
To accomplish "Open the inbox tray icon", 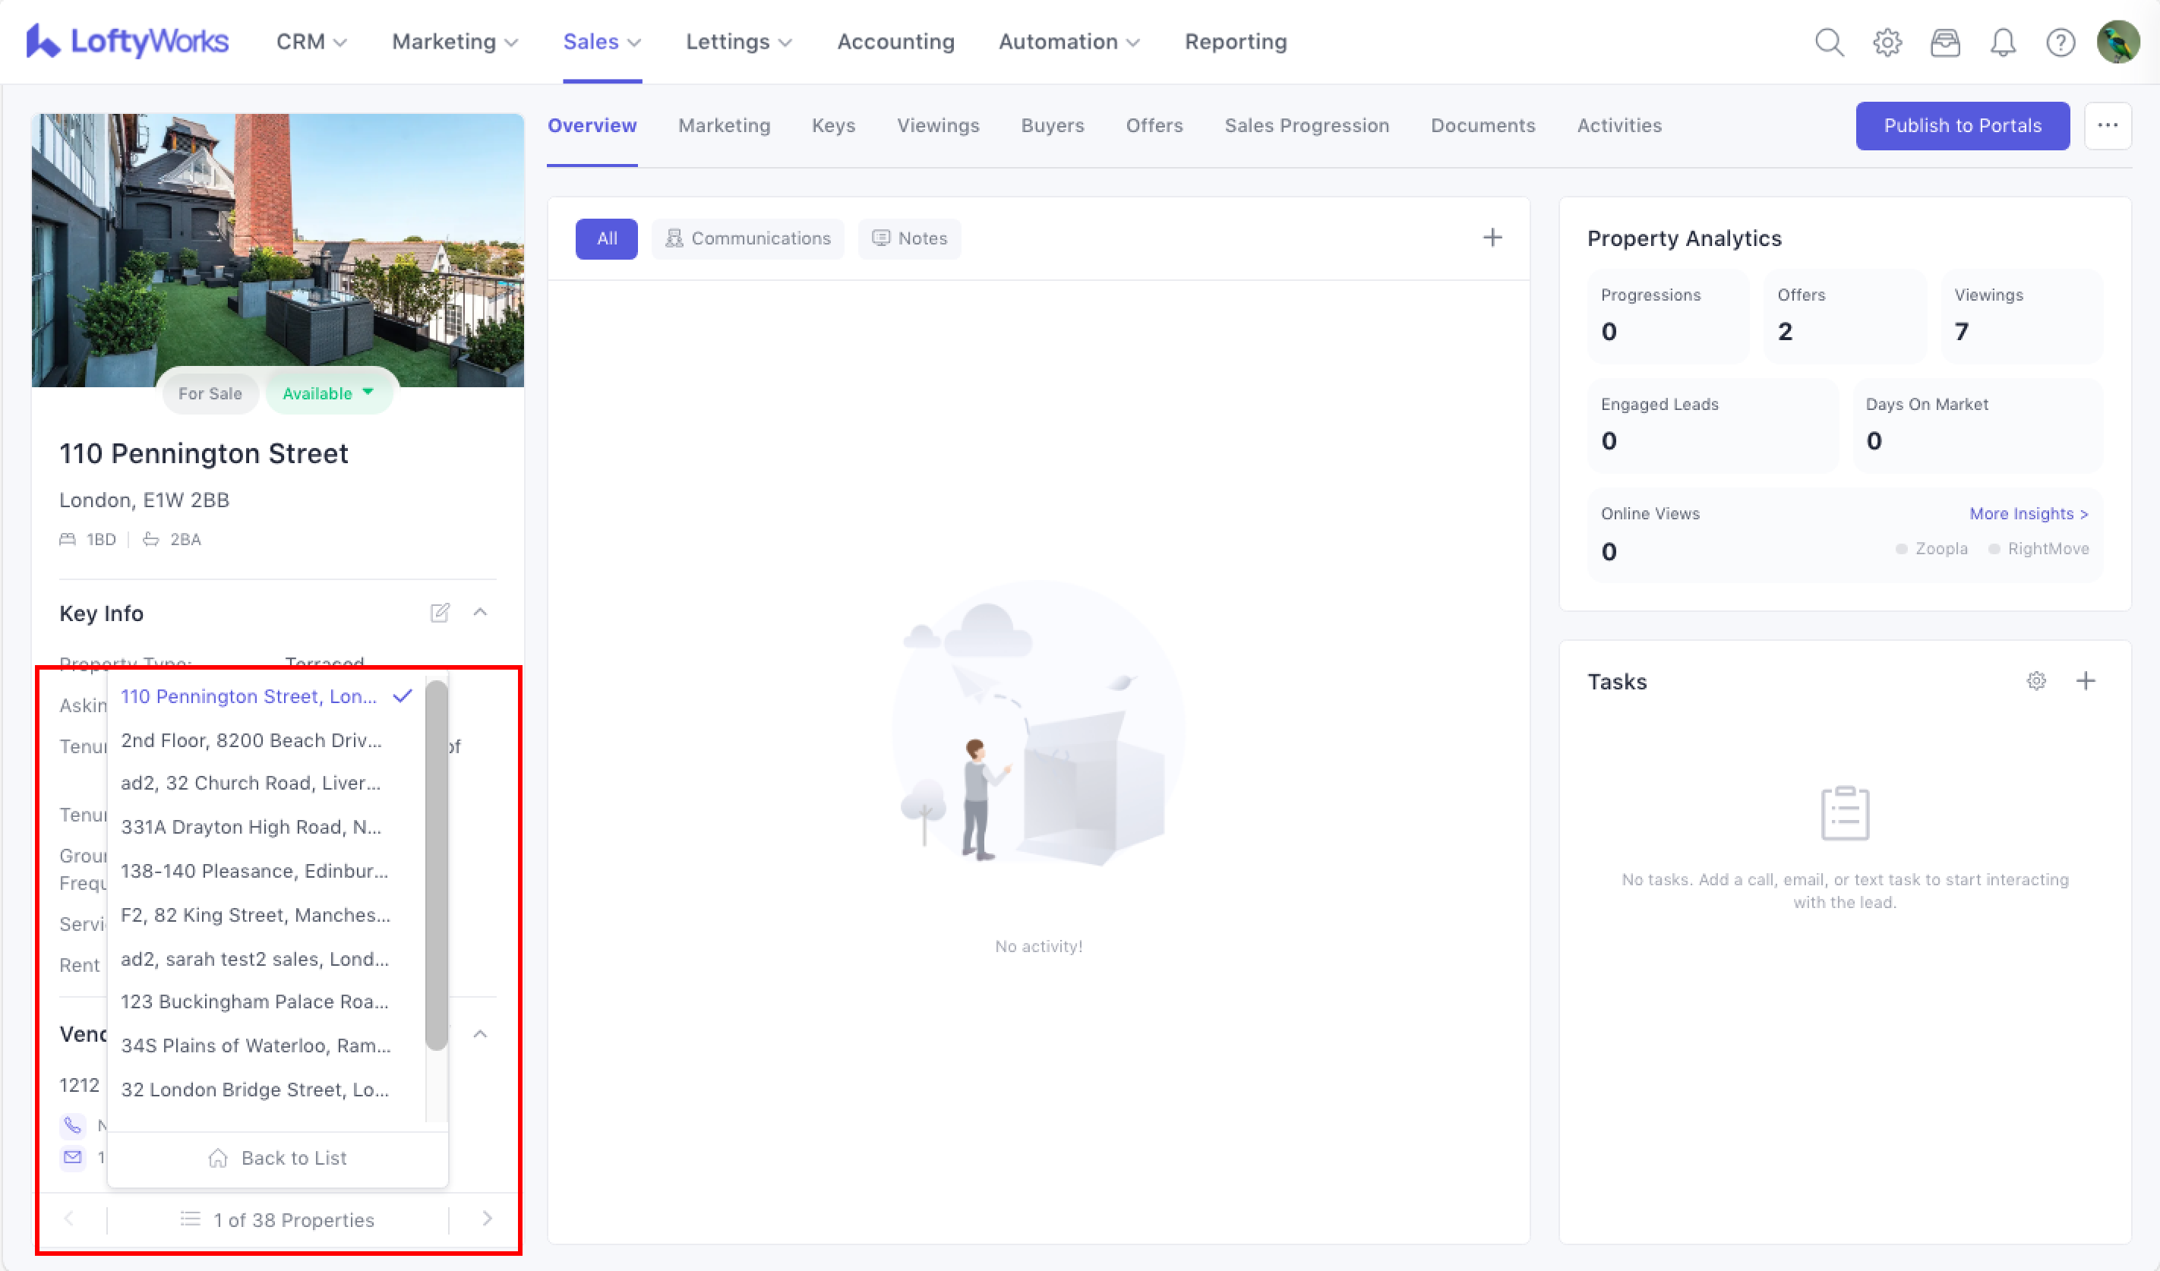I will coord(1945,42).
